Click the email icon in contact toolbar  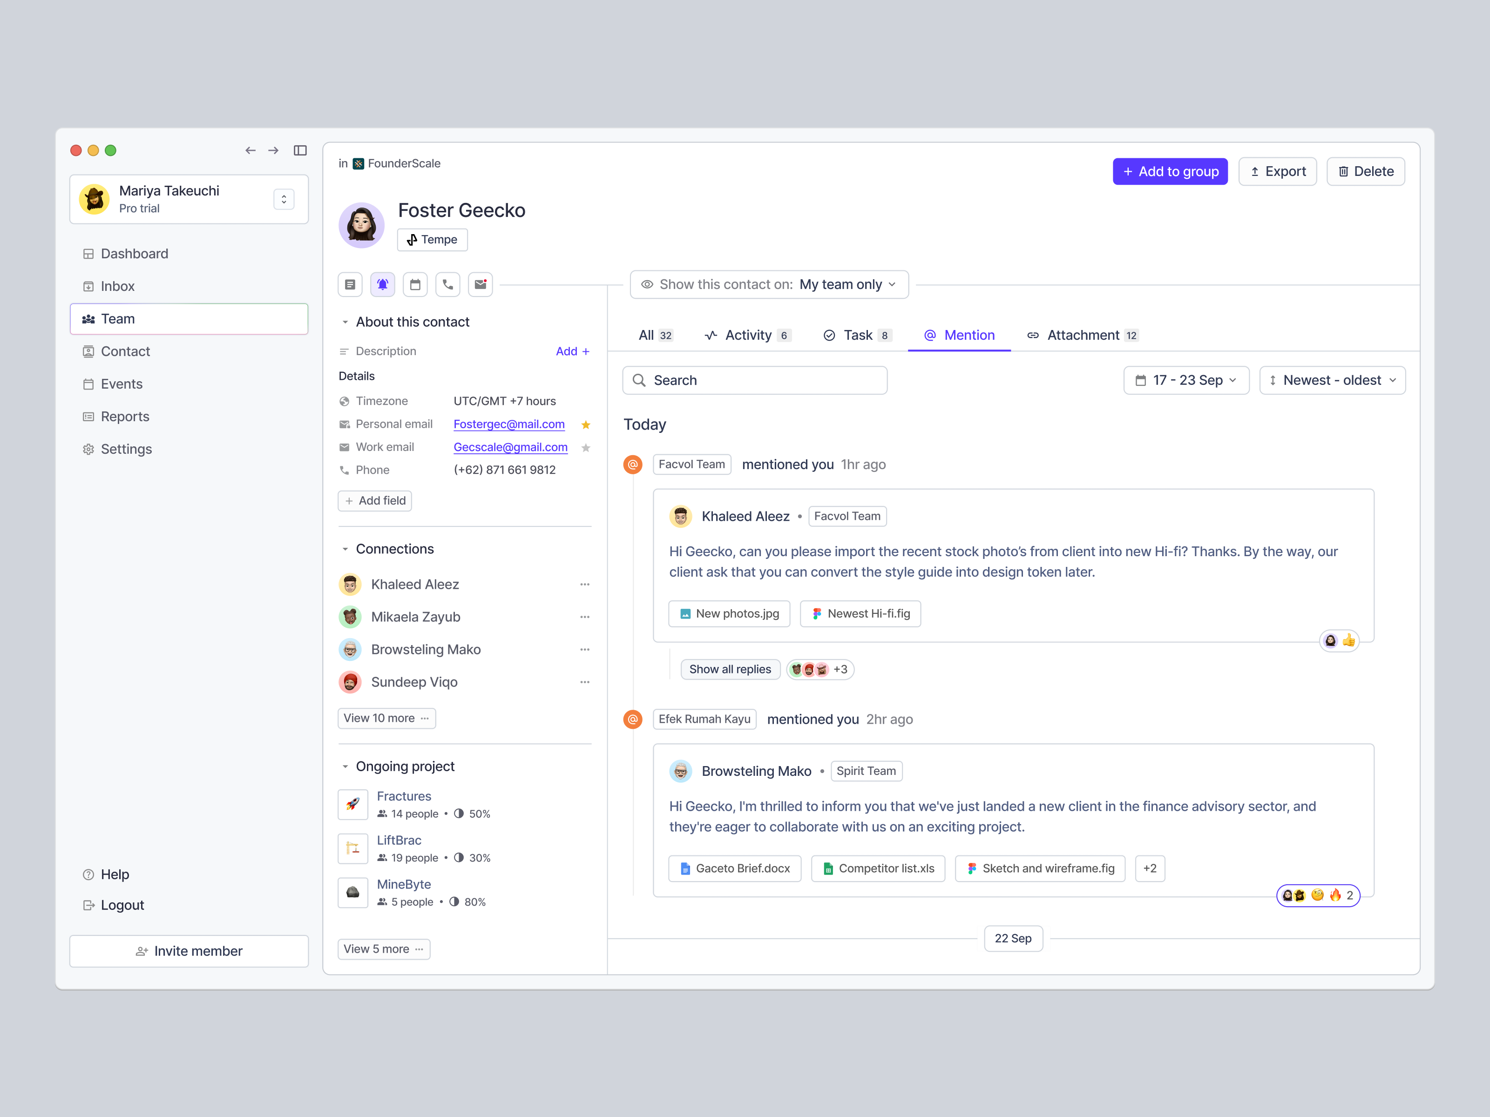[x=480, y=284]
